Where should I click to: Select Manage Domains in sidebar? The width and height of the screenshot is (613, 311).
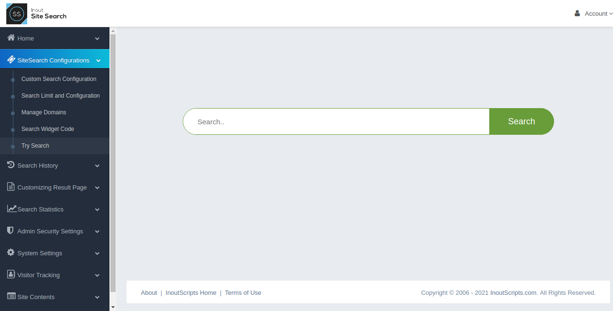click(44, 112)
